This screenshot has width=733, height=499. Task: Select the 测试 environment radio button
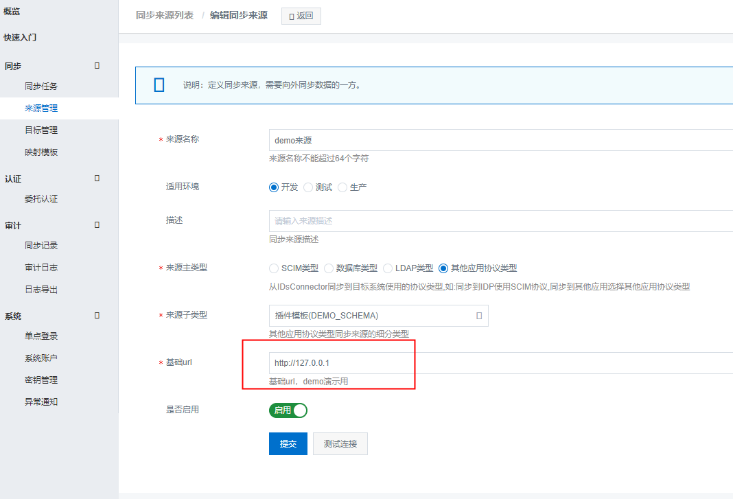(308, 187)
